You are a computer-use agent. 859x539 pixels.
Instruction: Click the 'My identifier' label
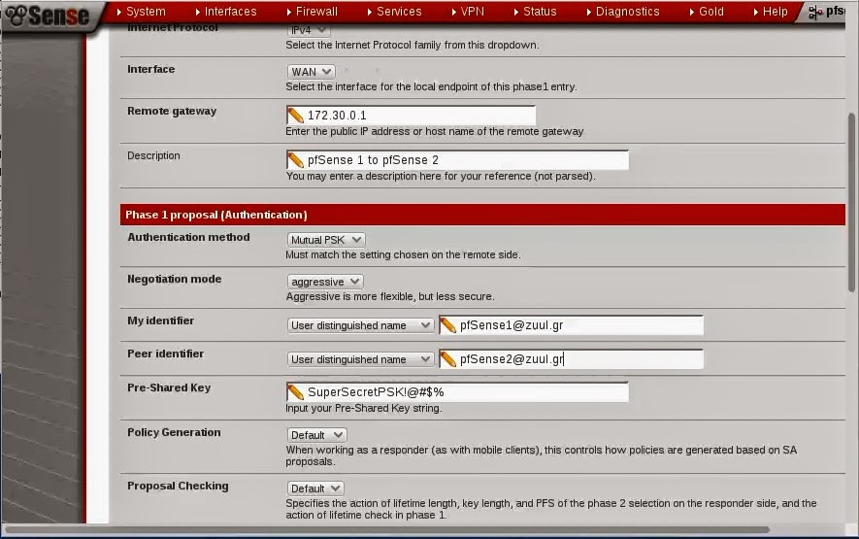[x=160, y=320]
